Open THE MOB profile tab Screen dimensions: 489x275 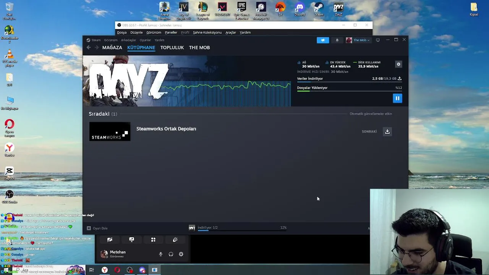pyautogui.click(x=199, y=47)
